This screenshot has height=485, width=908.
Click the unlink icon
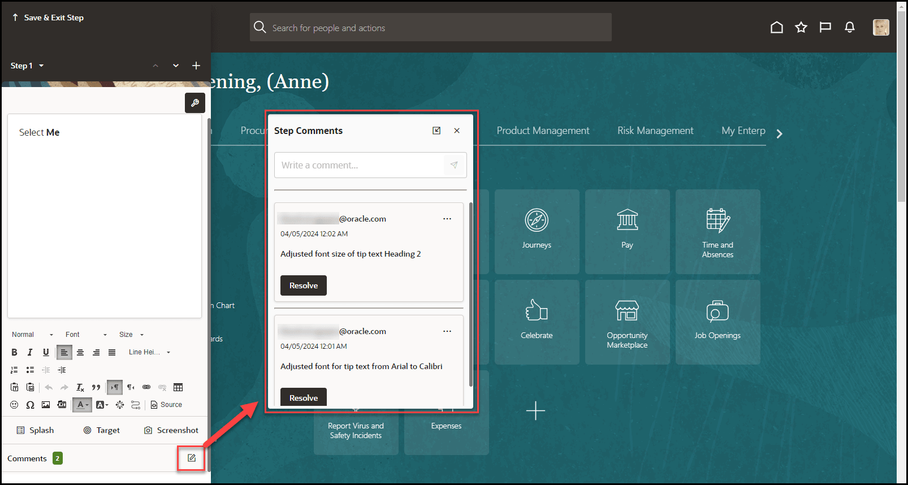[162, 387]
